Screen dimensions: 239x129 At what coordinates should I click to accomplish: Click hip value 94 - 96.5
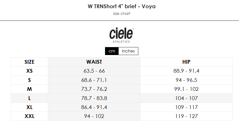click(x=186, y=80)
